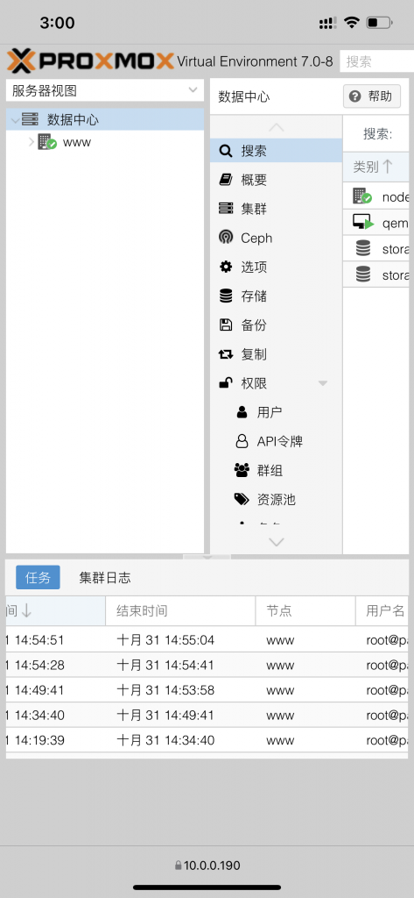Screen dimensions: 414x898
Task: Expand the www node in tree
Action: click(32, 142)
